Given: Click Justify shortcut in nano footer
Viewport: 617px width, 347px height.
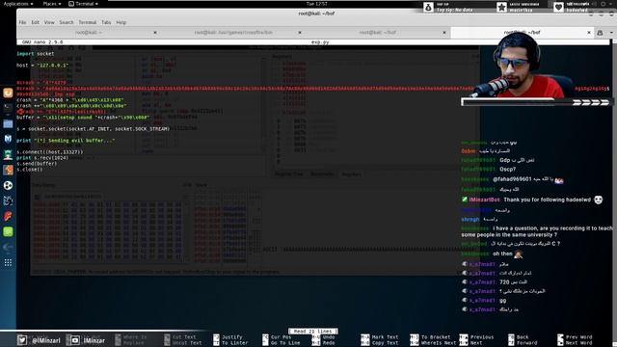Looking at the screenshot, I should (232, 337).
